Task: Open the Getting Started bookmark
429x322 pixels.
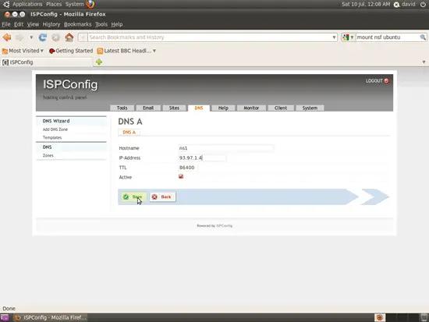Action: coord(71,51)
